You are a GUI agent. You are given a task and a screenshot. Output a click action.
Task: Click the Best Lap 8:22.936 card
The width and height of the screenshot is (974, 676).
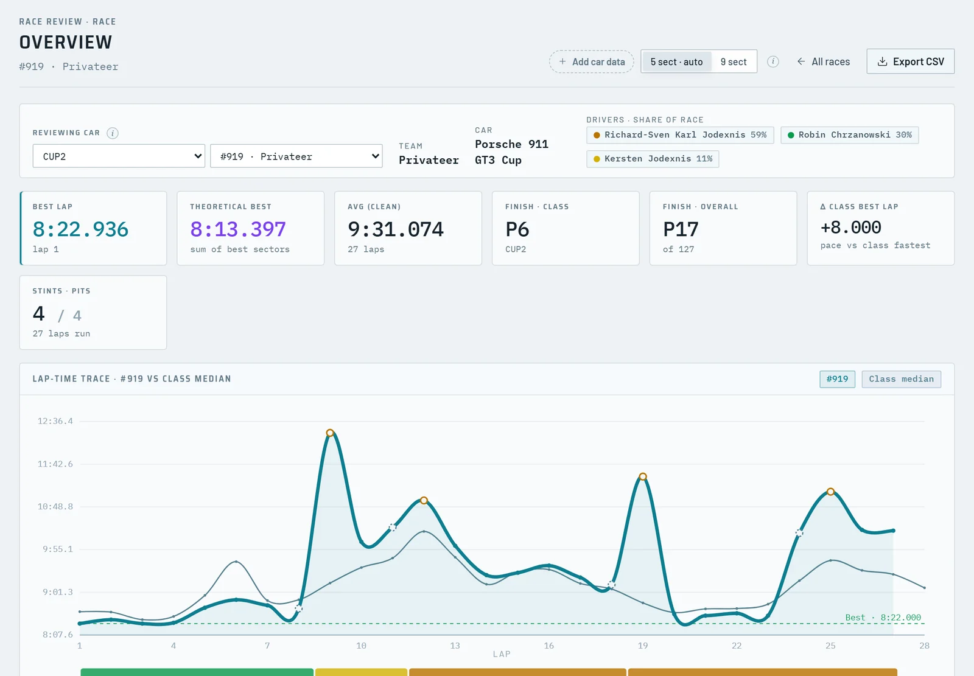click(93, 228)
